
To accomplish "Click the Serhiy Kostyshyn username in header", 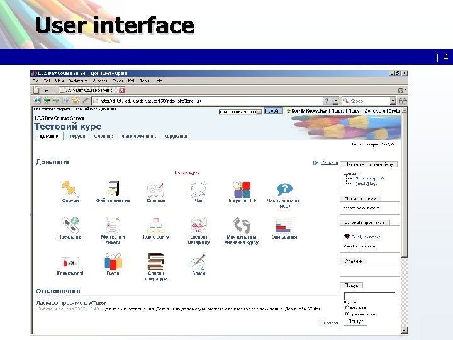I will [309, 111].
